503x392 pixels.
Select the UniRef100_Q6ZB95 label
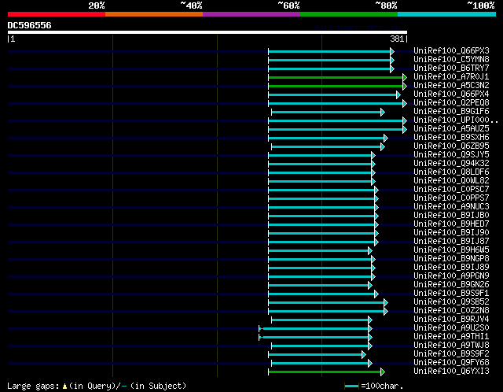pos(451,146)
